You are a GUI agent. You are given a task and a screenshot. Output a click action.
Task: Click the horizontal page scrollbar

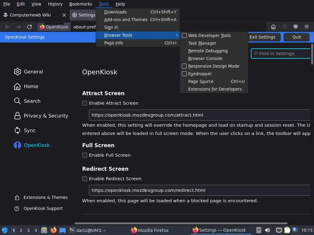(x=181, y=223)
